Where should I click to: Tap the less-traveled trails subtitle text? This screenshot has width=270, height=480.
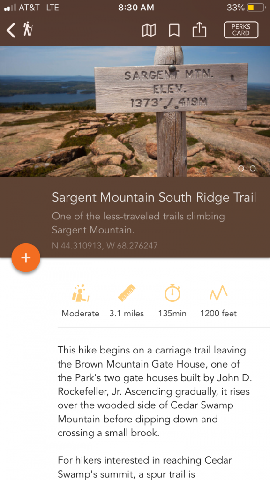coord(138,223)
